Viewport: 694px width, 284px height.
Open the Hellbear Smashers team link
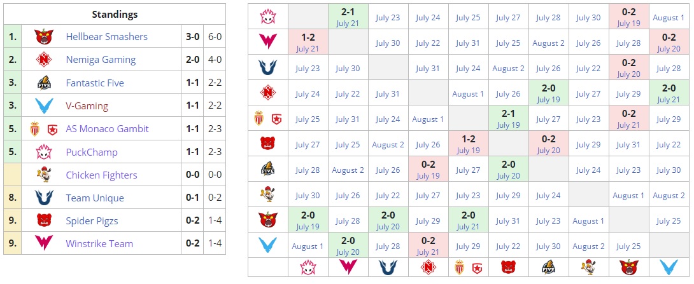(106, 37)
